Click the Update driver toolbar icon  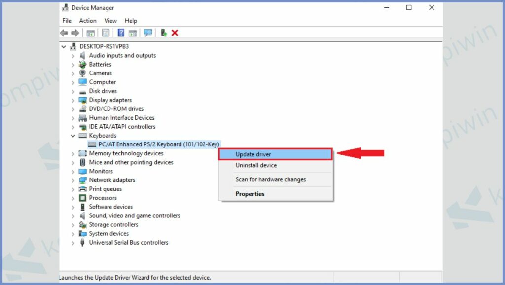pyautogui.click(x=163, y=33)
